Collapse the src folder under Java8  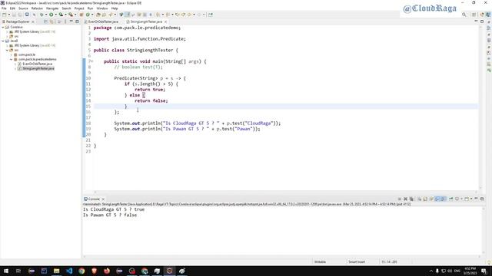point(7,50)
